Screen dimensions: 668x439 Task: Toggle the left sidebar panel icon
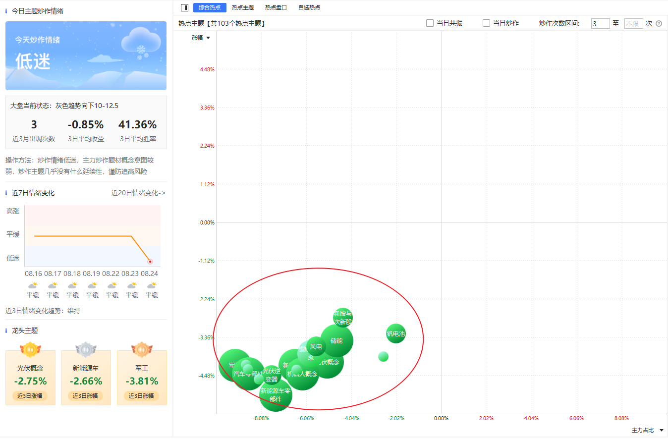(x=185, y=7)
